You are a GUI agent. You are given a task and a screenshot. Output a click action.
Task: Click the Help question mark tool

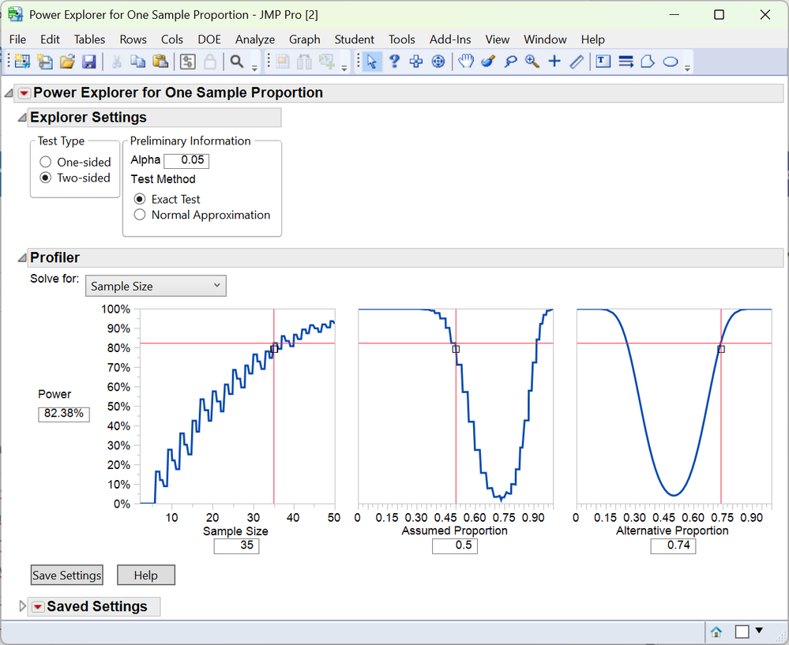point(393,62)
